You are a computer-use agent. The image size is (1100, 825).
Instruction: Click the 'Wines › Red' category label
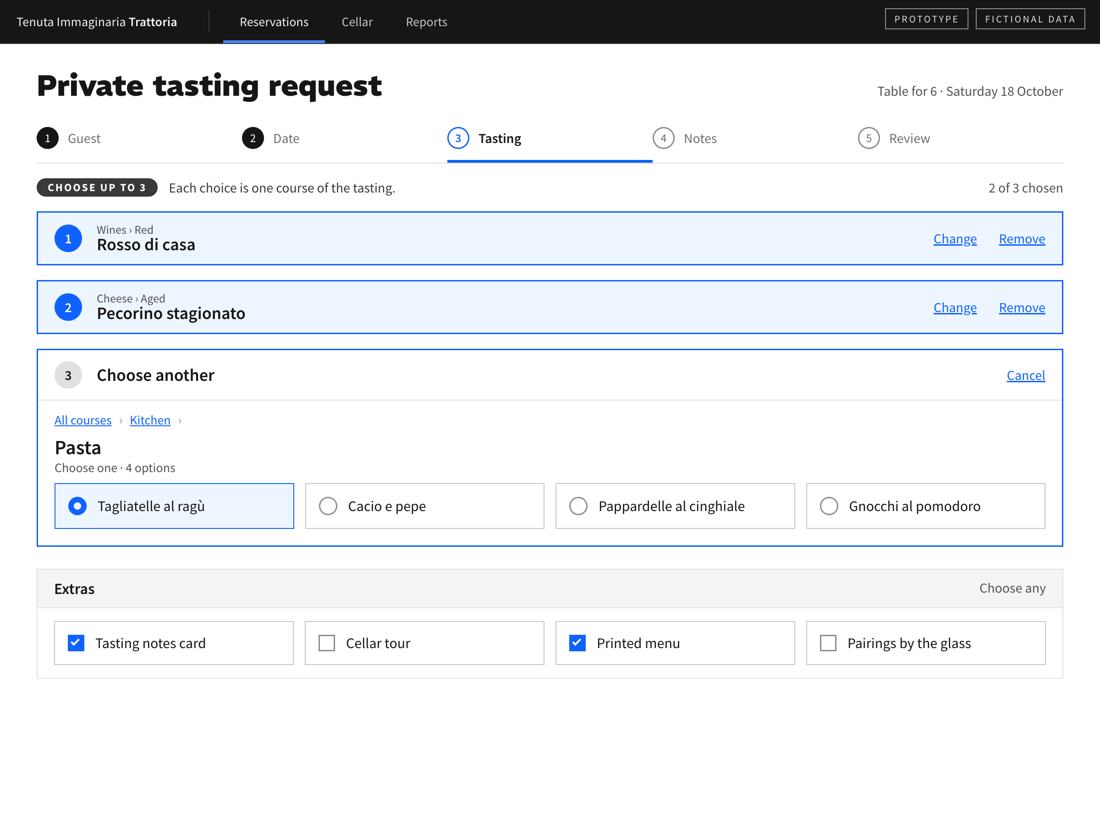[x=125, y=230]
